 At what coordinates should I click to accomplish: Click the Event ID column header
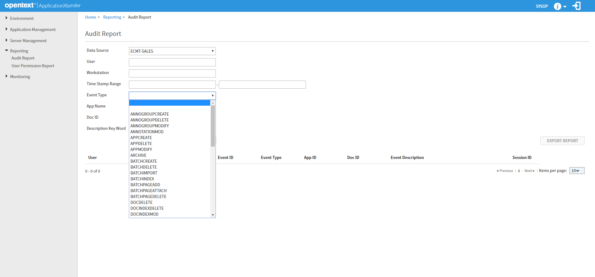click(x=225, y=157)
